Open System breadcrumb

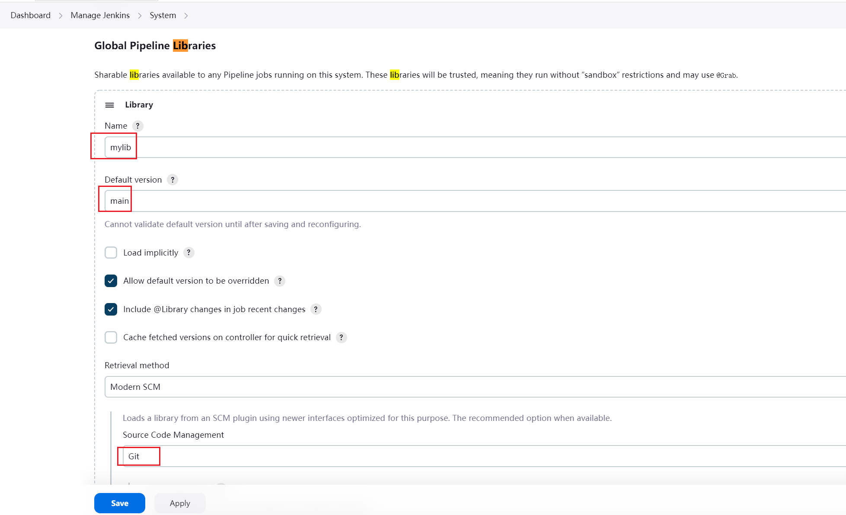pos(163,16)
